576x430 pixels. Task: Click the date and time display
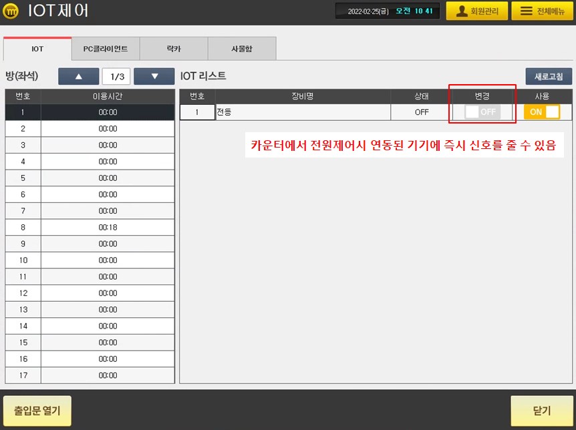click(x=388, y=11)
